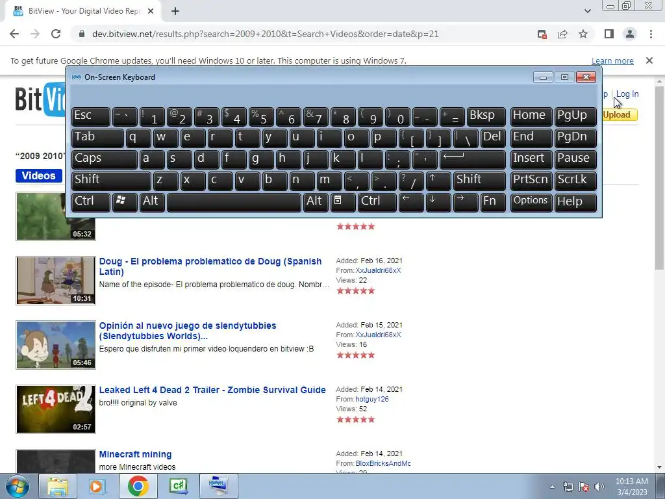Click the address bar URL field
Image resolution: width=665 pixels, height=499 pixels.
click(265, 34)
